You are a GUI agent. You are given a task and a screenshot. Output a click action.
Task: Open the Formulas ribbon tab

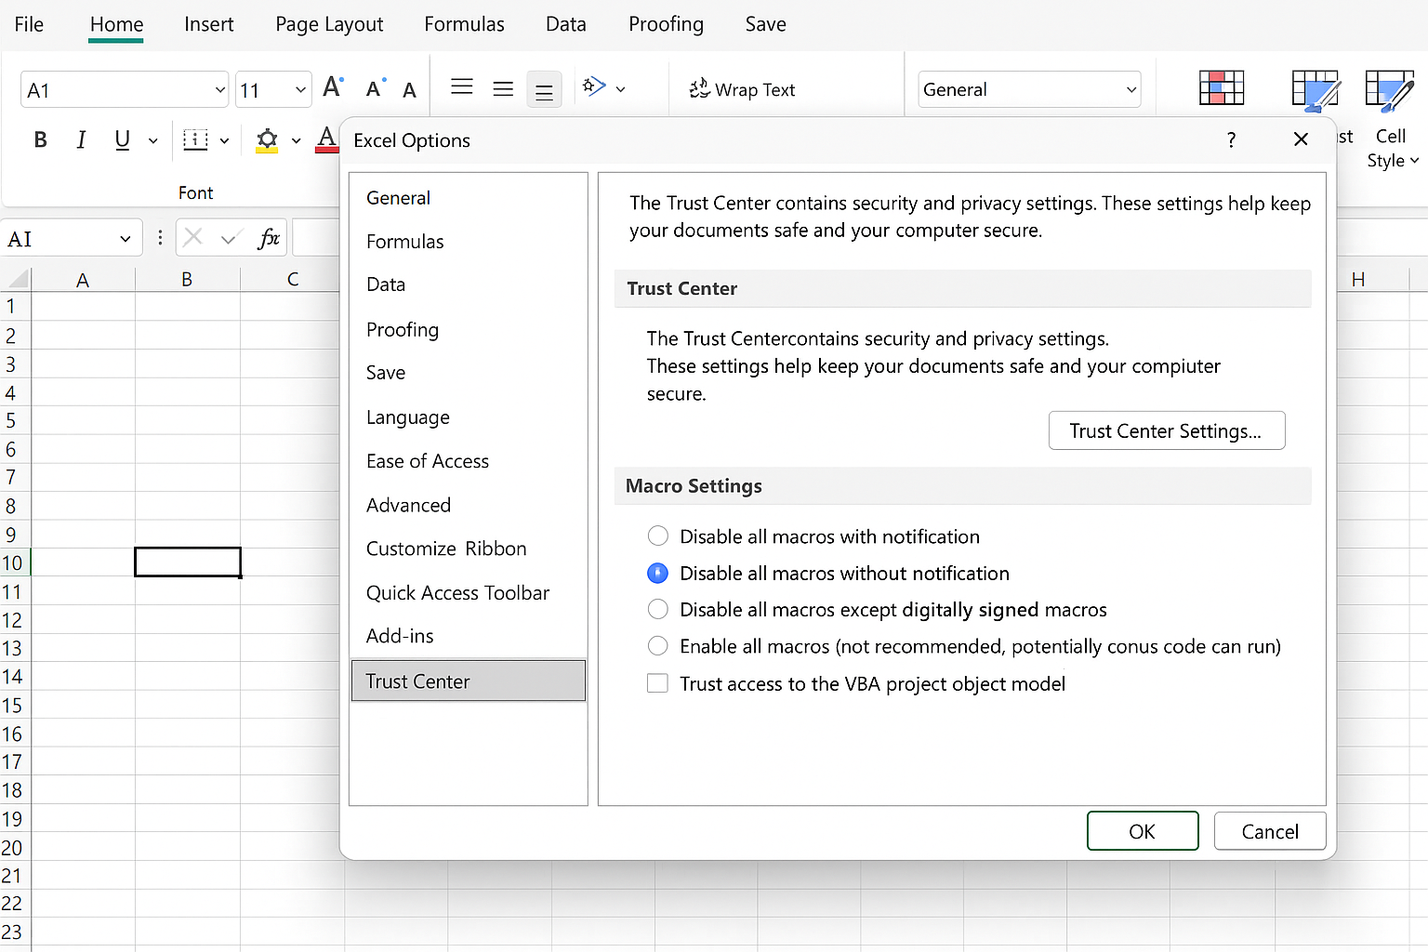[464, 24]
